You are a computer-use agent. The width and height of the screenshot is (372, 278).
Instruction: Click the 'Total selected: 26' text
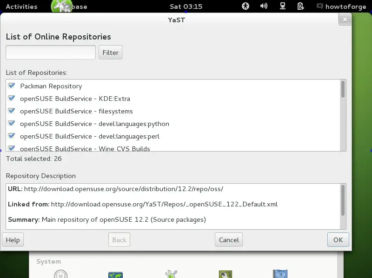pyautogui.click(x=33, y=159)
